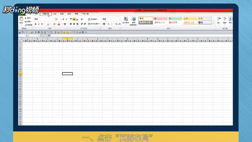Center text horizontally

(74, 24)
